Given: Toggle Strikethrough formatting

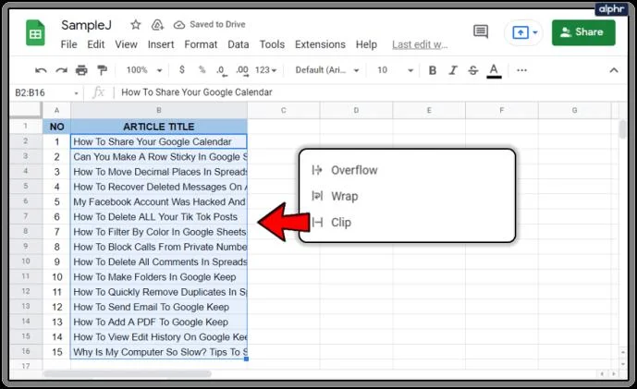Looking at the screenshot, I should pos(472,70).
